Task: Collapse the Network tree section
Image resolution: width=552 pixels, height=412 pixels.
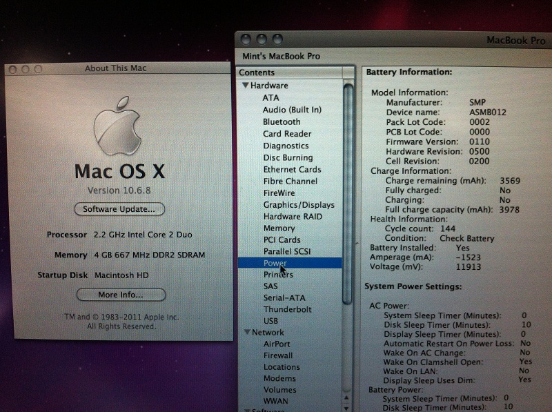Action: coord(247,332)
